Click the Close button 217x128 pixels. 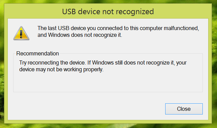(x=184, y=109)
